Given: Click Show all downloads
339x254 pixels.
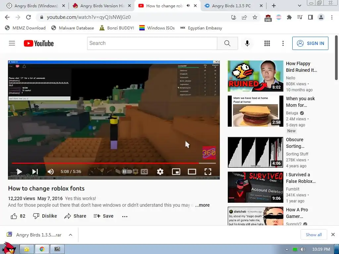Looking at the screenshot, I should 314,234.
